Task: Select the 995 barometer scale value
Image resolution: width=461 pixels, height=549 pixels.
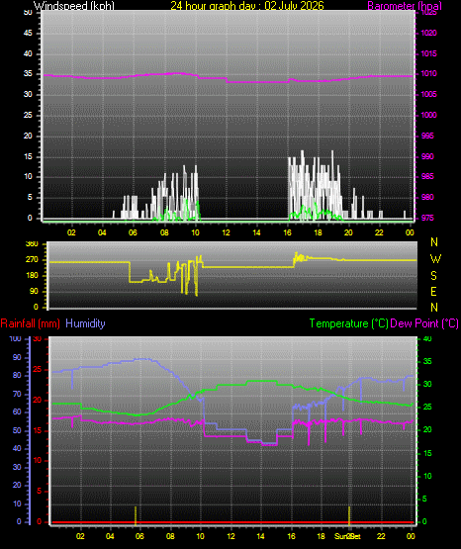Action: [x=427, y=136]
